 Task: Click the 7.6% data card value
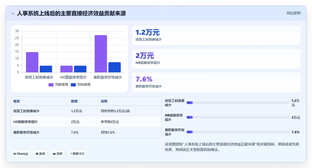tap(144, 79)
